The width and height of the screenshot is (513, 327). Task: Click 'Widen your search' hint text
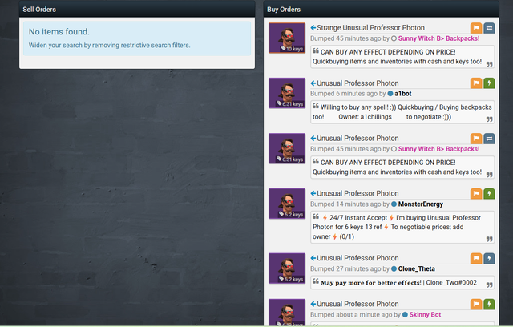click(109, 45)
